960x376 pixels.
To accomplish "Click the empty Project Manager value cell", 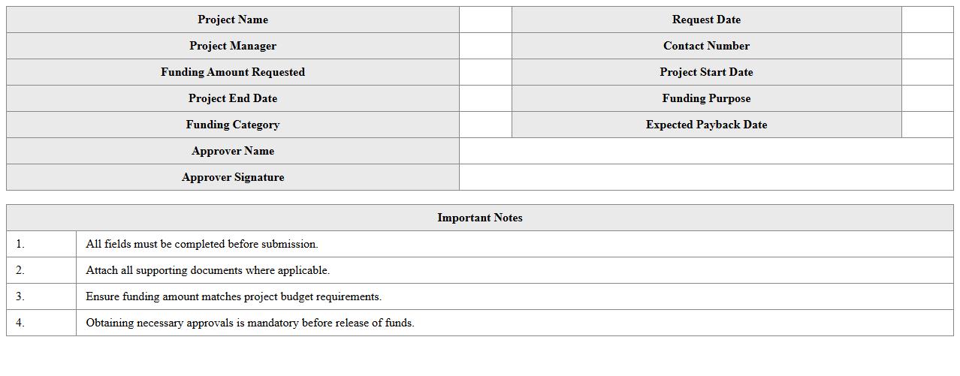I will (x=485, y=46).
